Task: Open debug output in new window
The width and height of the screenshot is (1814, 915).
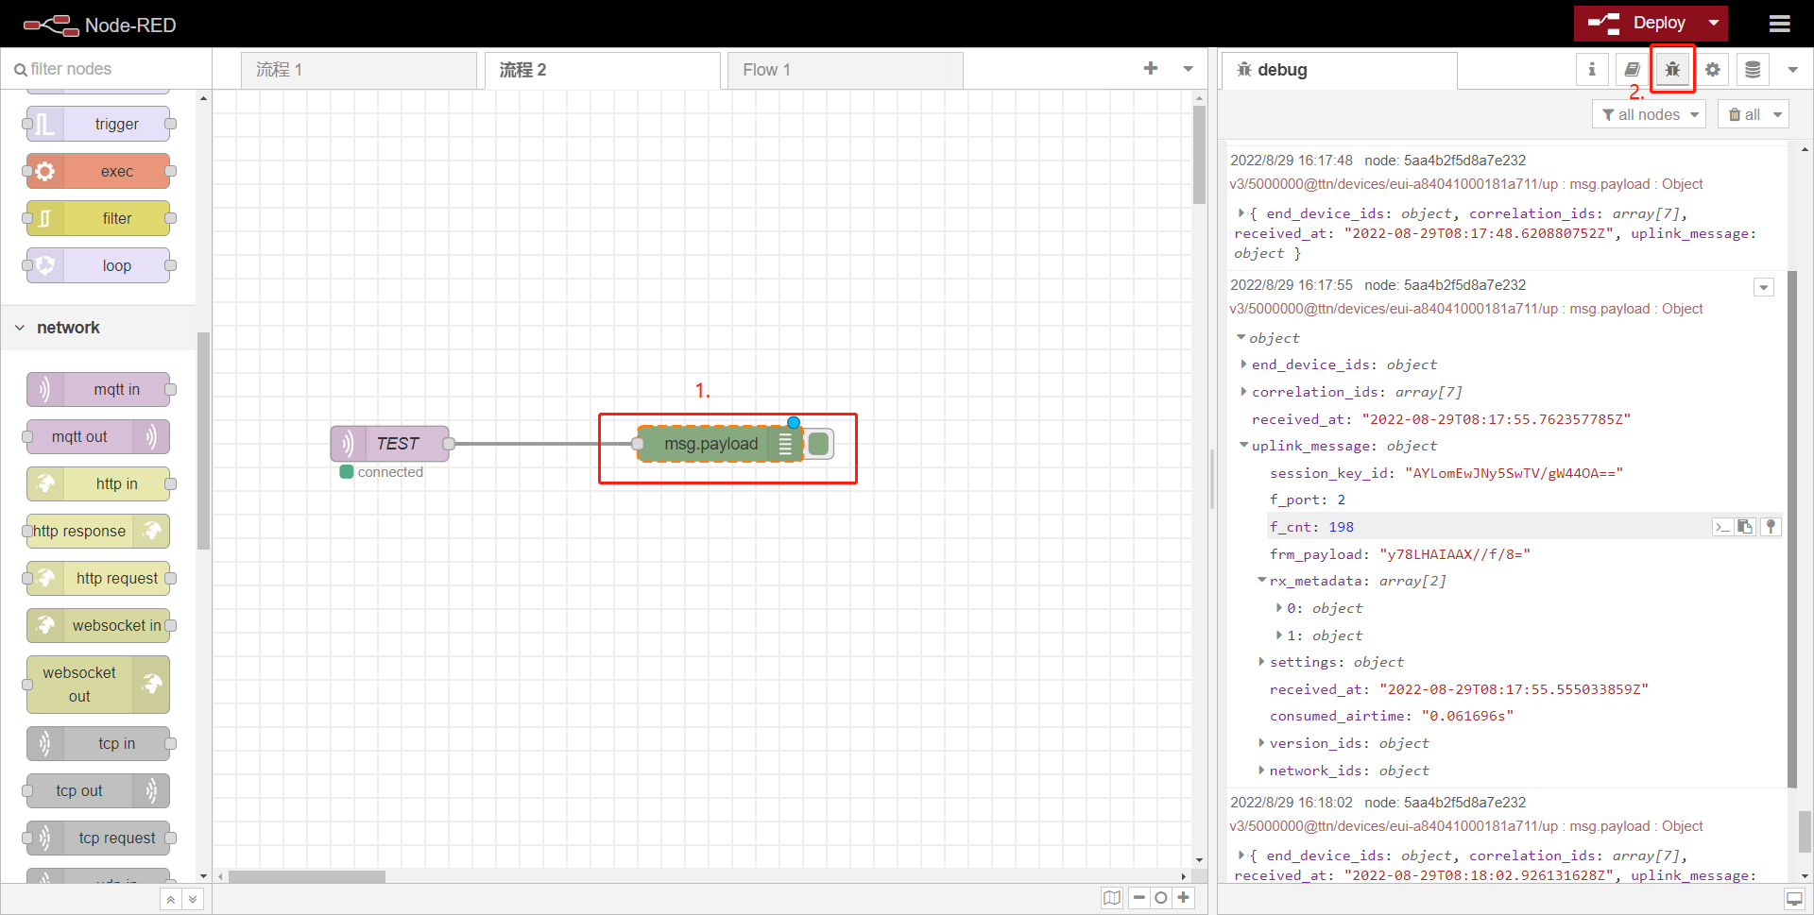Action: pyautogui.click(x=1794, y=899)
